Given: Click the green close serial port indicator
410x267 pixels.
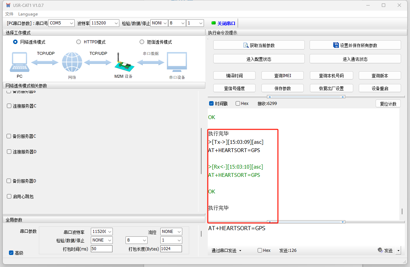Looking at the screenshot, I should tap(213, 23).
